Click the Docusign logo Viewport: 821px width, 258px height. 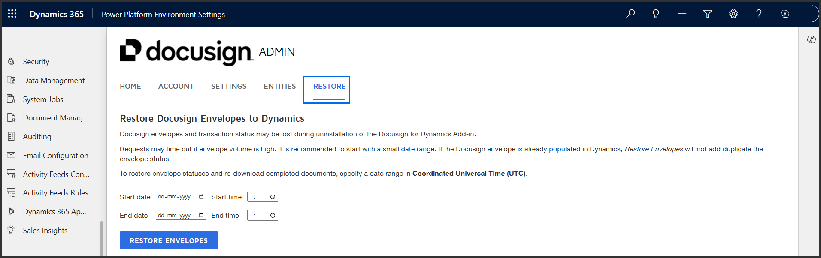[187, 52]
